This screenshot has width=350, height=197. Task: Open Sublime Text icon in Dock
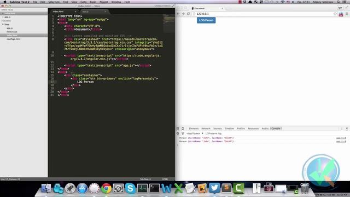pyautogui.click(x=226, y=188)
